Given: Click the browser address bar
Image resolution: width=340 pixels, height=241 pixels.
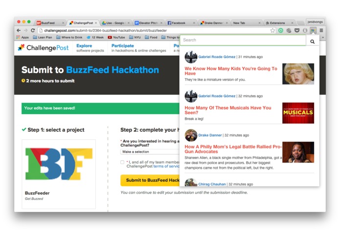Looking at the screenshot, I should 154,30.
